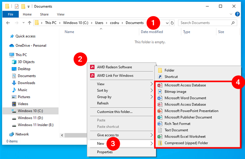Create a new Folder
Viewport: 245px width, 159px height.
tap(197, 70)
